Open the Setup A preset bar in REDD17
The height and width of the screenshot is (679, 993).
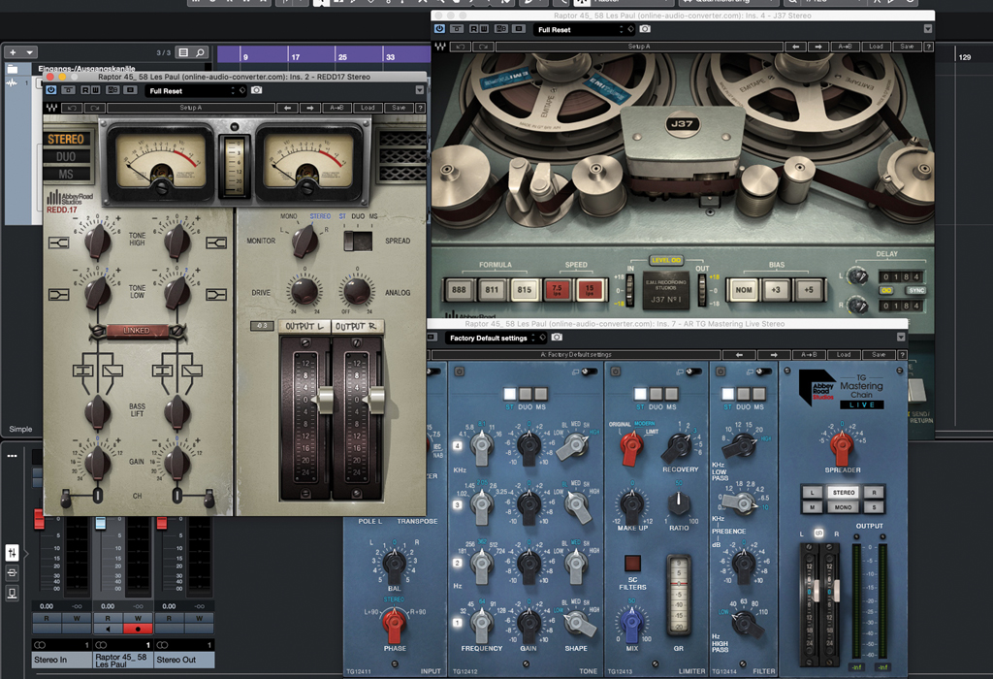191,108
